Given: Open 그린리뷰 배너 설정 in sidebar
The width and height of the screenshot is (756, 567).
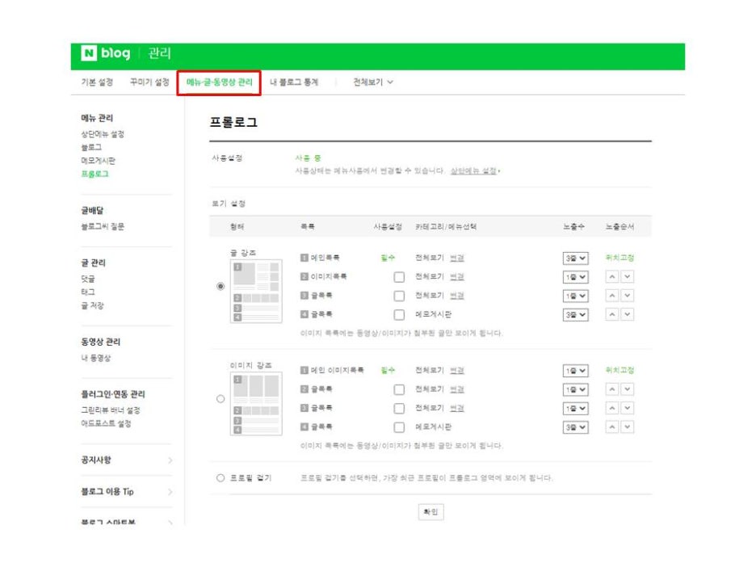Looking at the screenshot, I should pyautogui.click(x=111, y=410).
